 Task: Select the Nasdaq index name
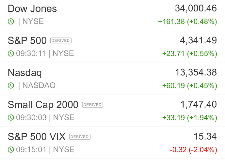pyautogui.click(x=24, y=73)
